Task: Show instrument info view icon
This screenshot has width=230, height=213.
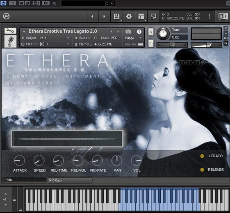Action: click(x=139, y=32)
